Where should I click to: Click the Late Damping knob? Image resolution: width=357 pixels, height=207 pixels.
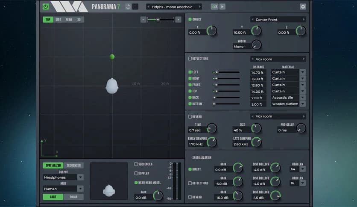tap(256, 142)
